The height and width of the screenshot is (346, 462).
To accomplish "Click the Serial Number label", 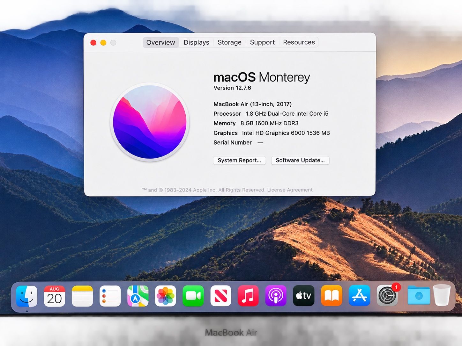I will point(233,143).
